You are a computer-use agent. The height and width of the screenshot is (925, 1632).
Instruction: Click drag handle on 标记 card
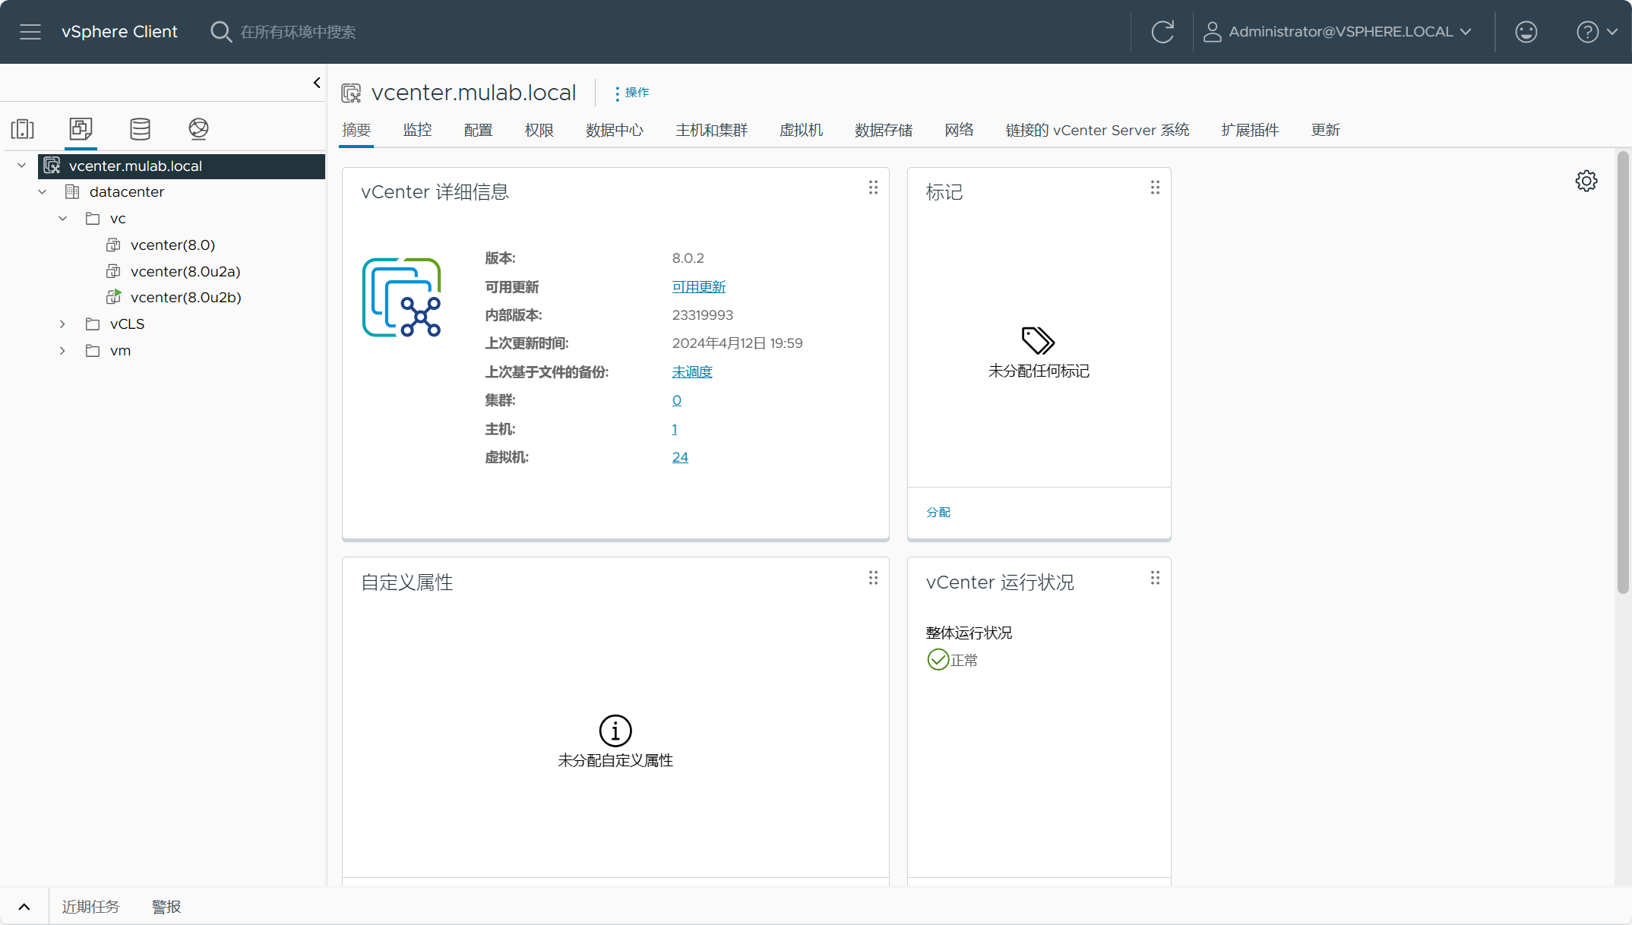click(1155, 188)
